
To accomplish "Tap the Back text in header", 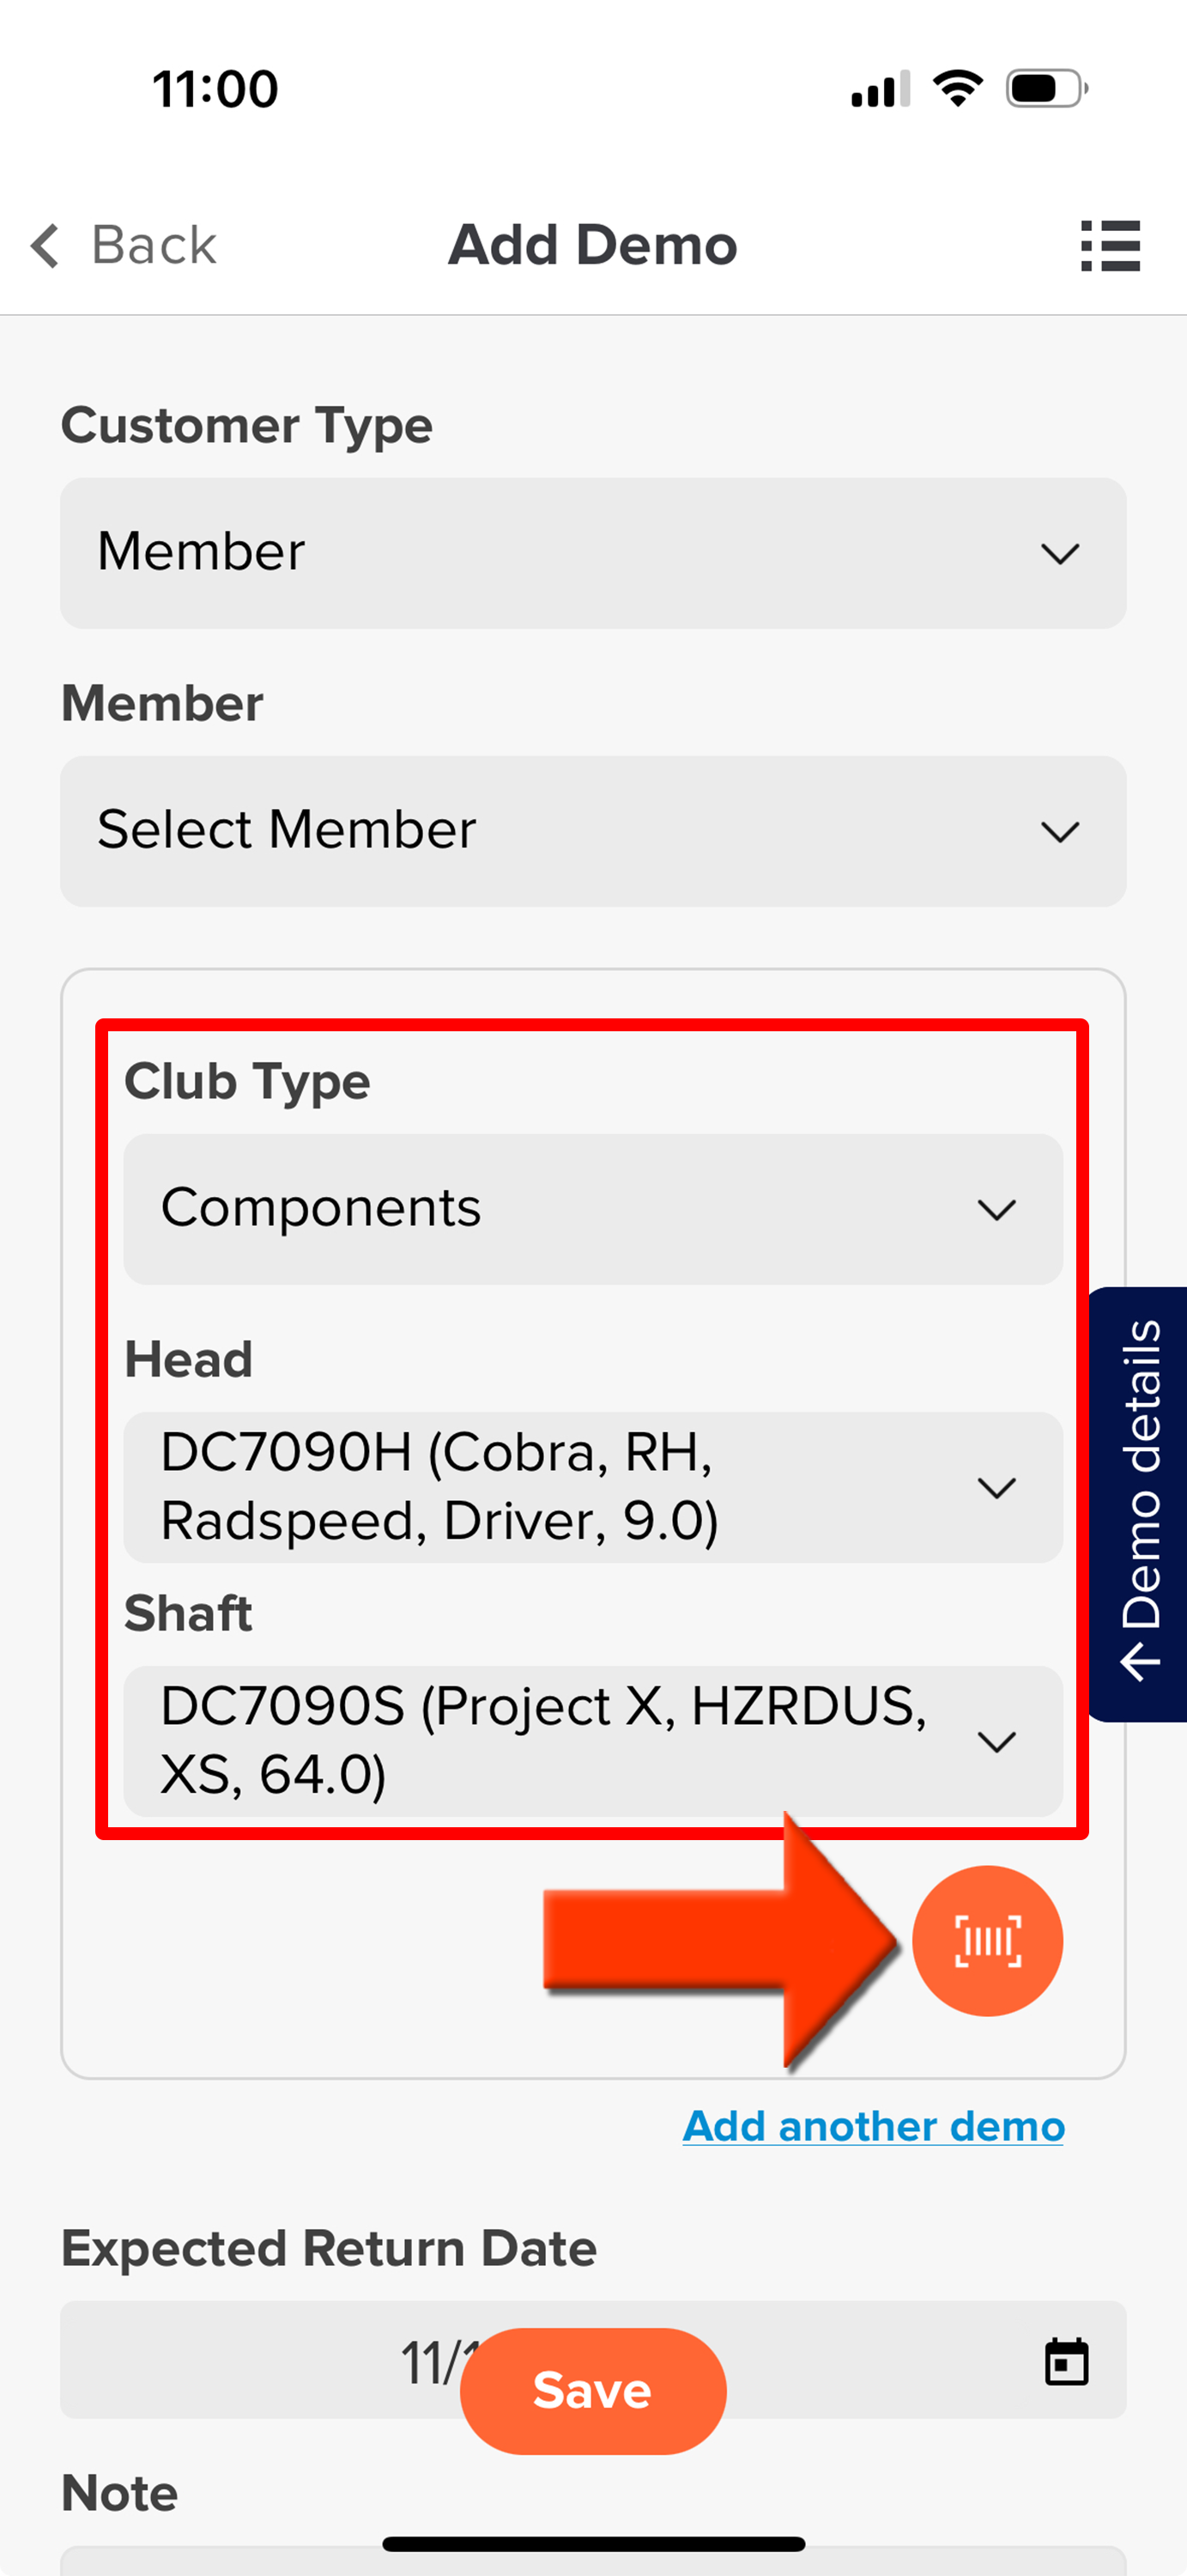I will tap(154, 245).
